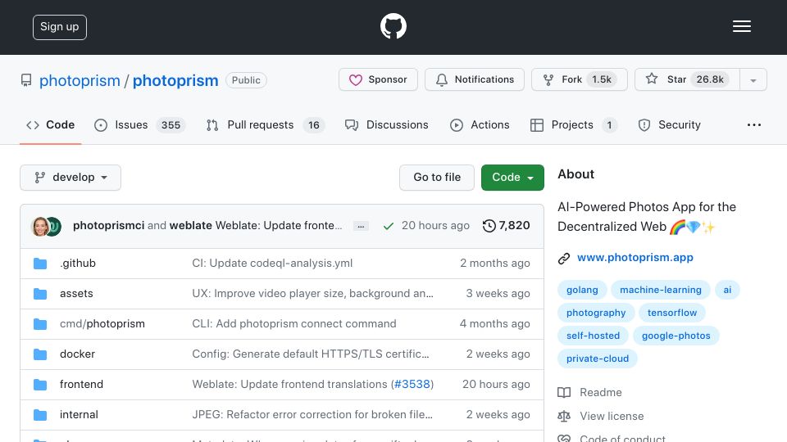
Task: Select the Code tab
Action: tap(50, 124)
